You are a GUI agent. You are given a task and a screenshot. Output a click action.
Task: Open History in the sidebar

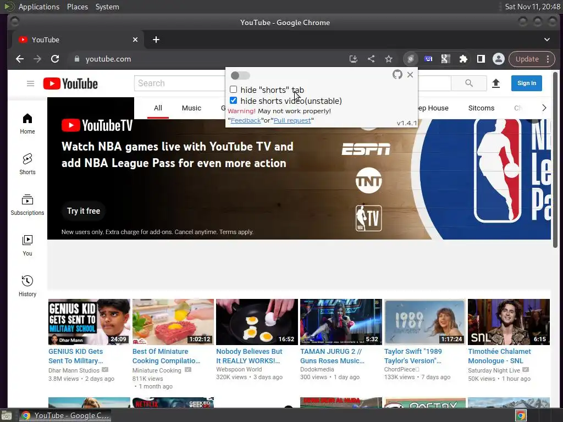coord(27,286)
